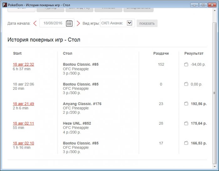
Task: Click wallet icon beside 166,53 р. result
Action: click(x=186, y=143)
